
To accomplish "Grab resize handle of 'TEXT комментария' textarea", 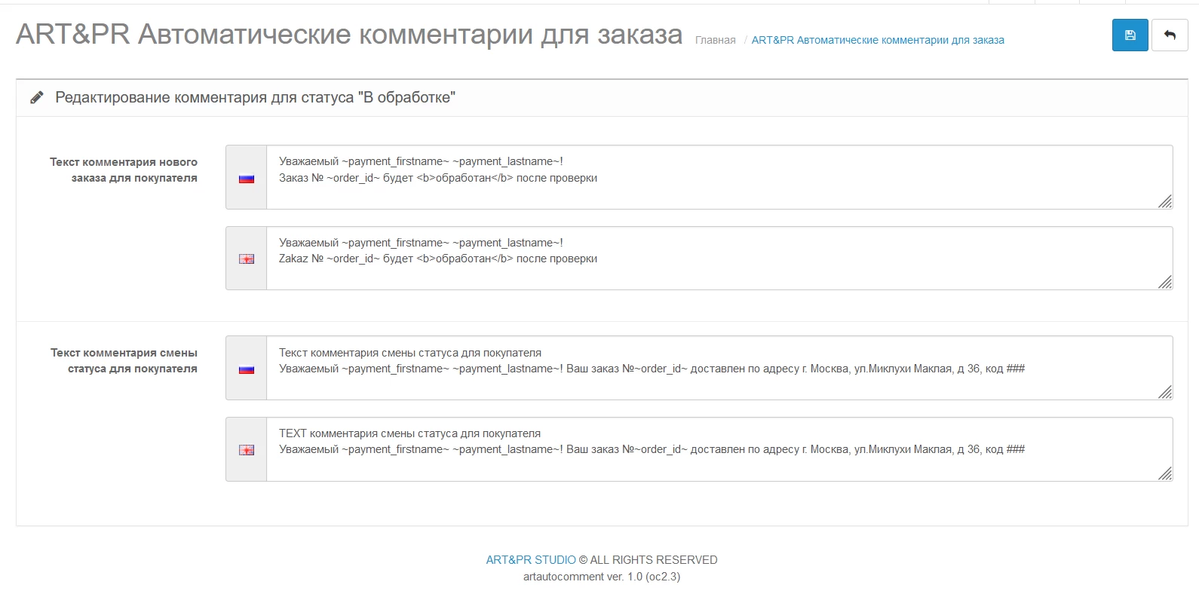I will pos(1165,473).
